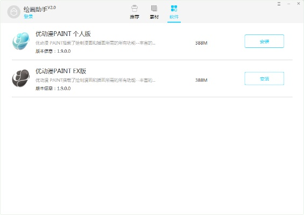Open the 推荐 tab
304x215 pixels.
135,12
